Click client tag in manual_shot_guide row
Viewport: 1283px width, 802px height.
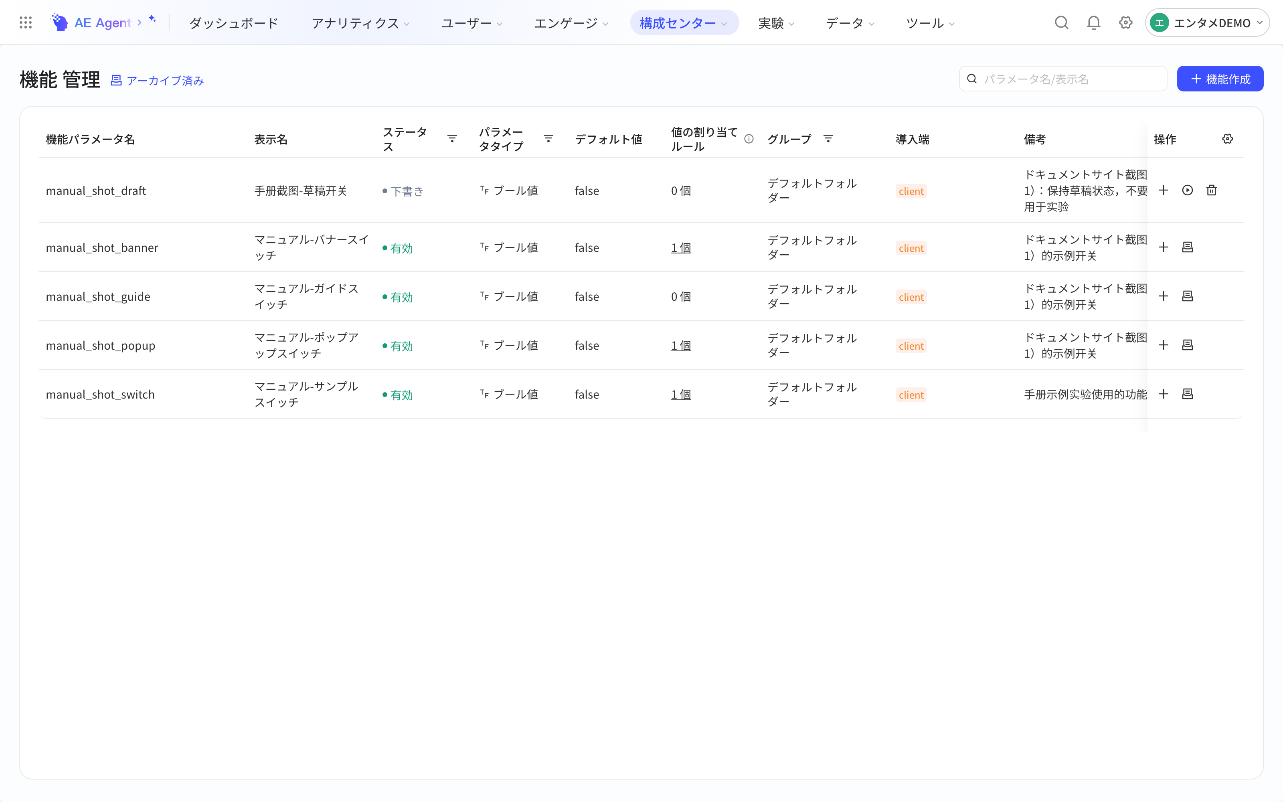point(911,297)
